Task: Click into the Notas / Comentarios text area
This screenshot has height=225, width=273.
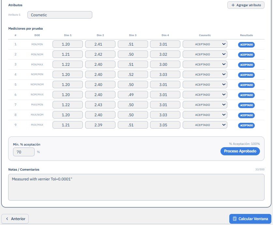Action: (x=136, y=187)
